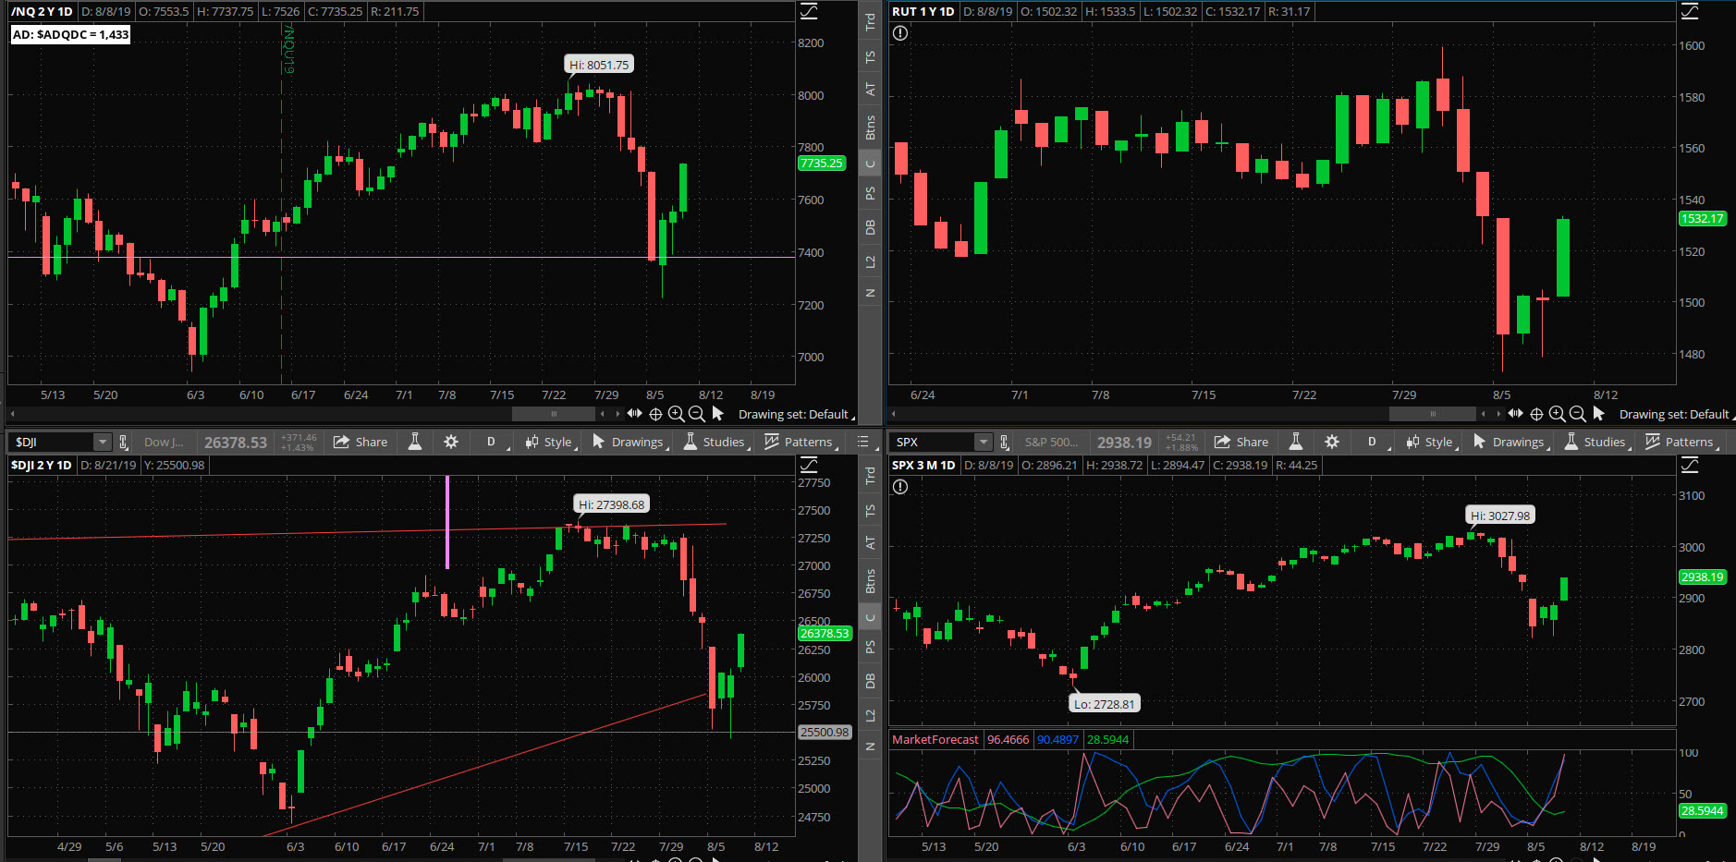Open chart settings gear on $DJI toolbar
The height and width of the screenshot is (862, 1736).
(x=451, y=442)
